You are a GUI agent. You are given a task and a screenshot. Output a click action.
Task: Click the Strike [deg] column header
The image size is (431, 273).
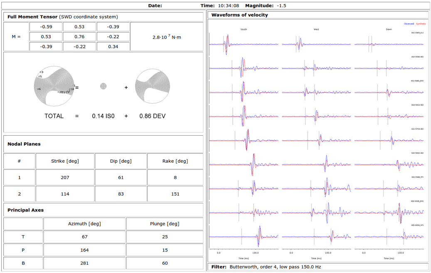click(x=65, y=161)
